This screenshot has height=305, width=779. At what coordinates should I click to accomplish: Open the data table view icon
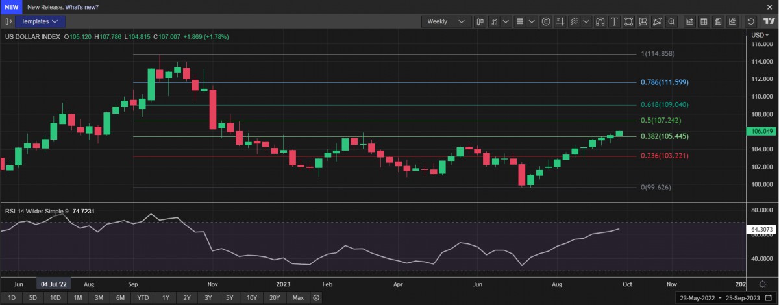pyautogui.click(x=704, y=21)
